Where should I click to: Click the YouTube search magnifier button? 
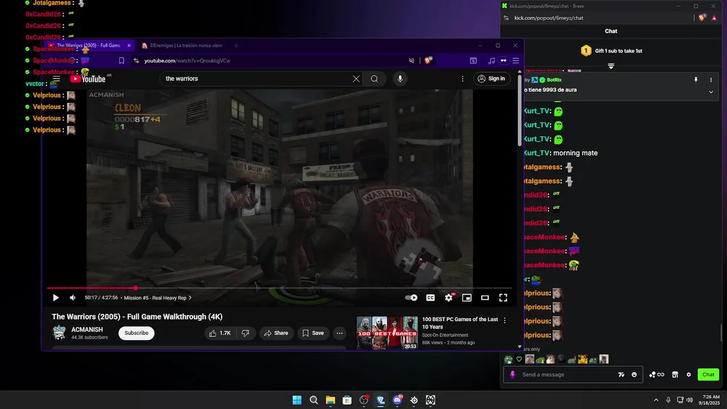(374, 79)
